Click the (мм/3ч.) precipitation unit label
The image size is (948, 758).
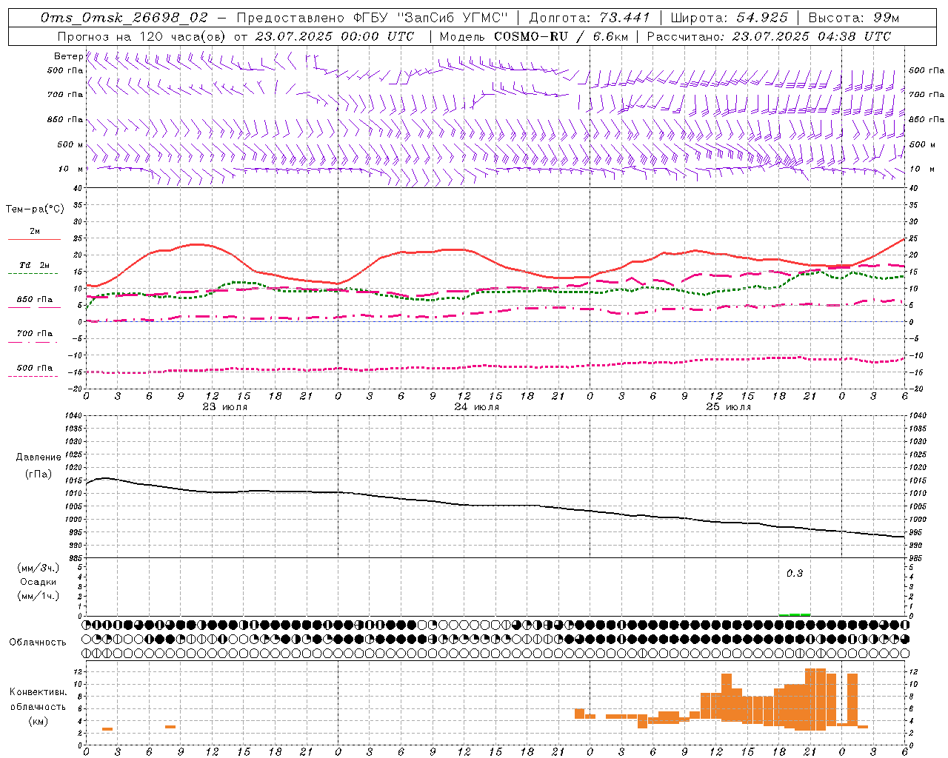(x=39, y=568)
